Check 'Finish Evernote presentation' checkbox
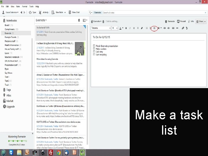The width and height of the screenshot is (208, 156). tap(94, 46)
